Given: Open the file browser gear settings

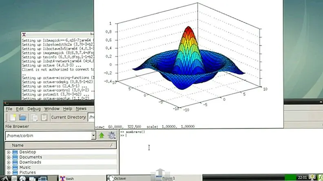Looking at the screenshot, I should [111, 135].
